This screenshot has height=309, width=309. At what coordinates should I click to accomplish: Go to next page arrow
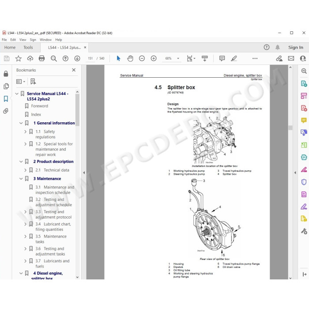pos(77,58)
